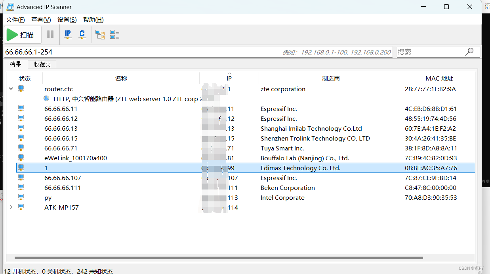Click the Advanced IP Scanner title bar icon

[11, 7]
